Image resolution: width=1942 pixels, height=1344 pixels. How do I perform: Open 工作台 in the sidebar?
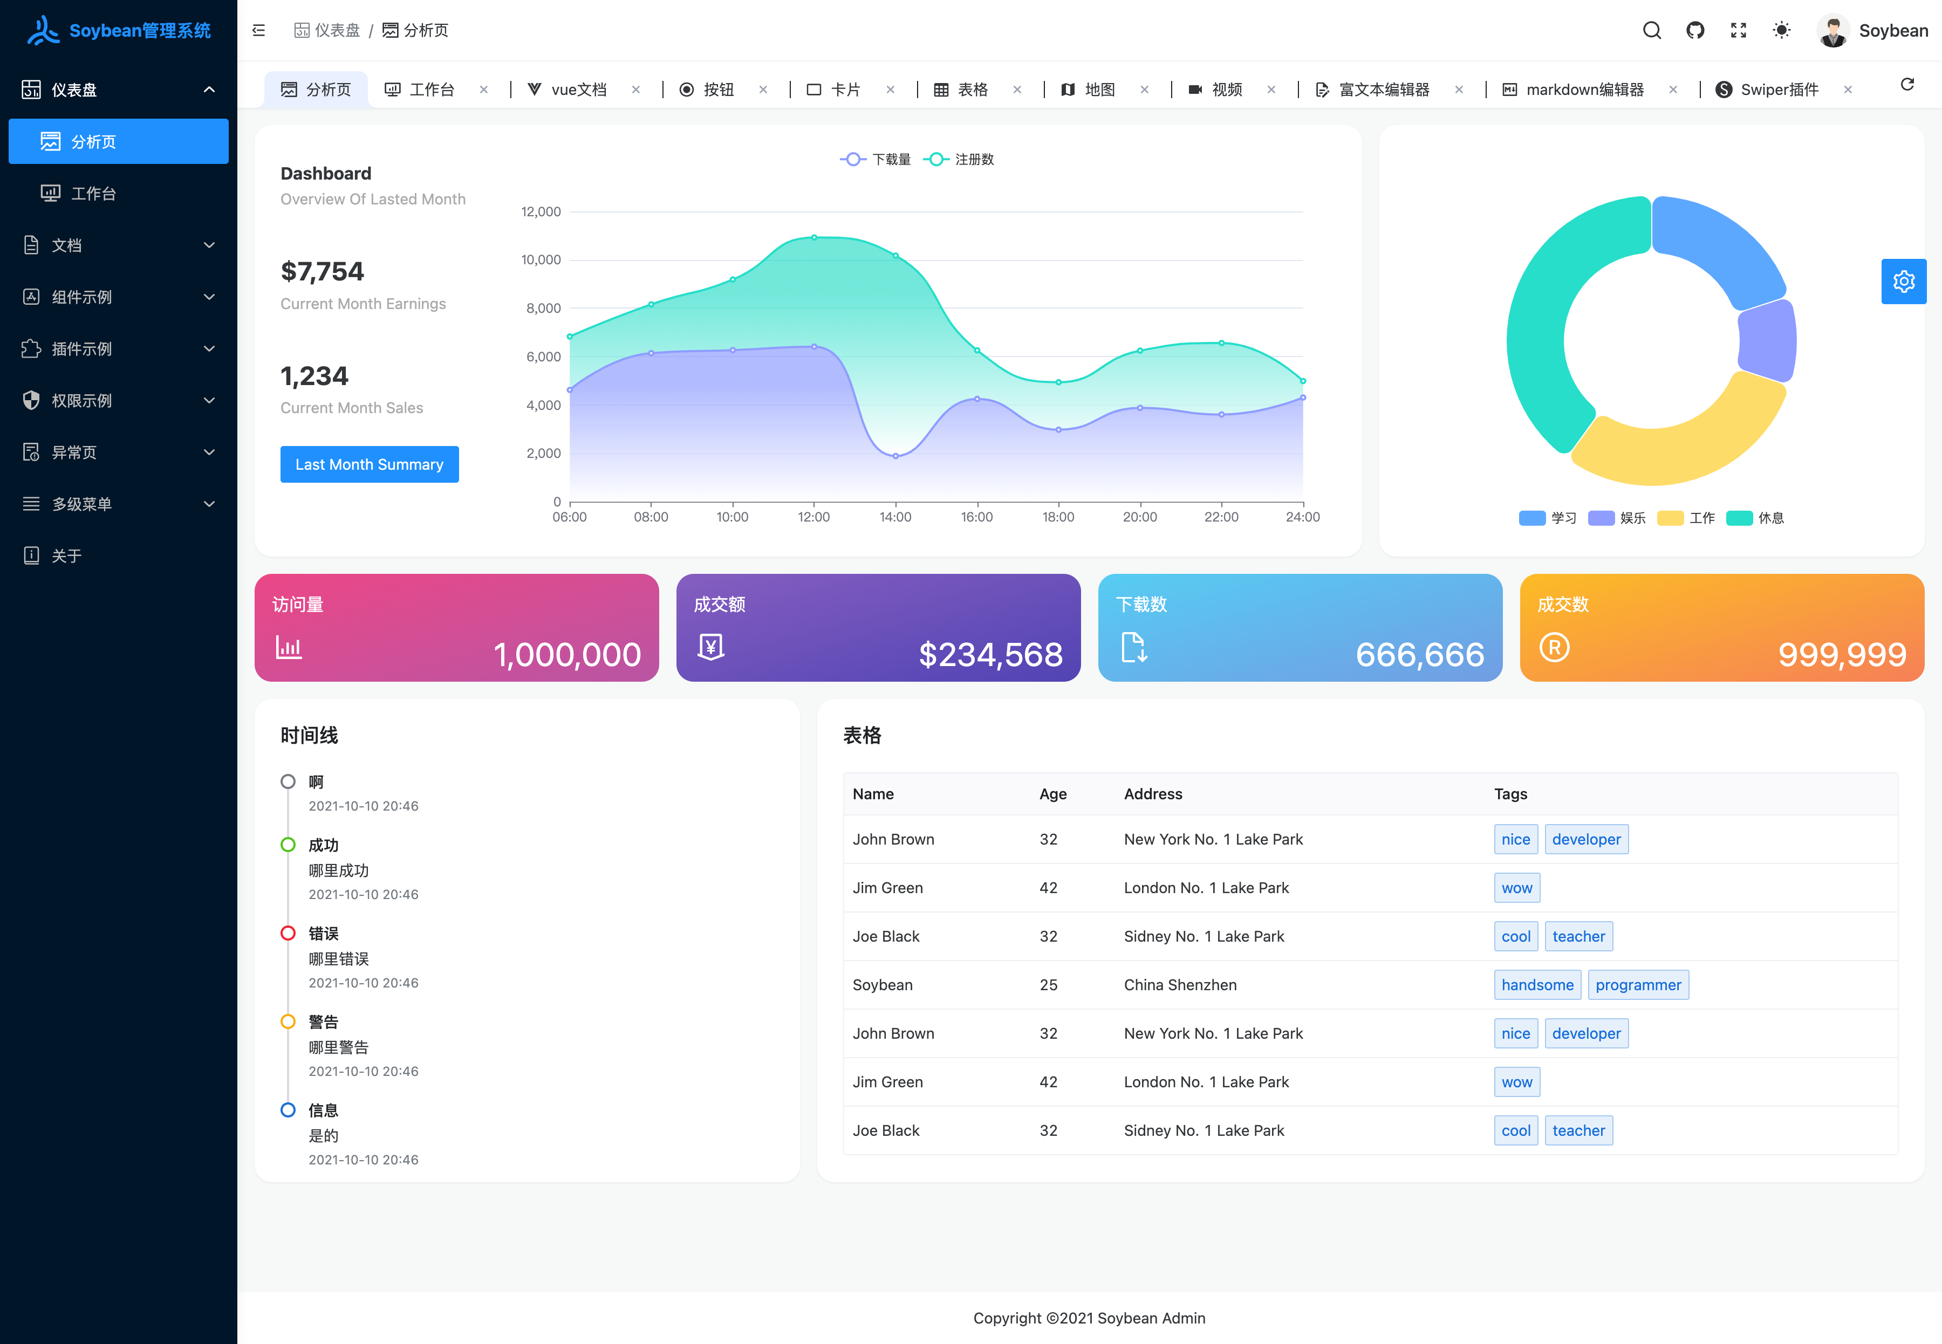point(93,194)
